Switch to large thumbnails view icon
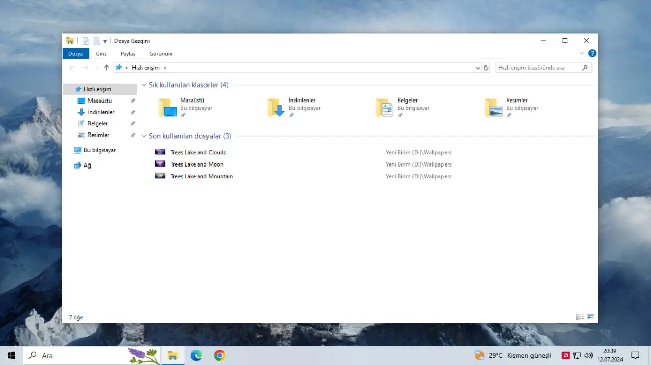Screen dimensions: 651x365 coord(590,317)
